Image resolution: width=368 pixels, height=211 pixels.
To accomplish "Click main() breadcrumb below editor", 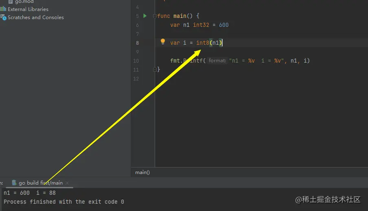I will coord(142,172).
